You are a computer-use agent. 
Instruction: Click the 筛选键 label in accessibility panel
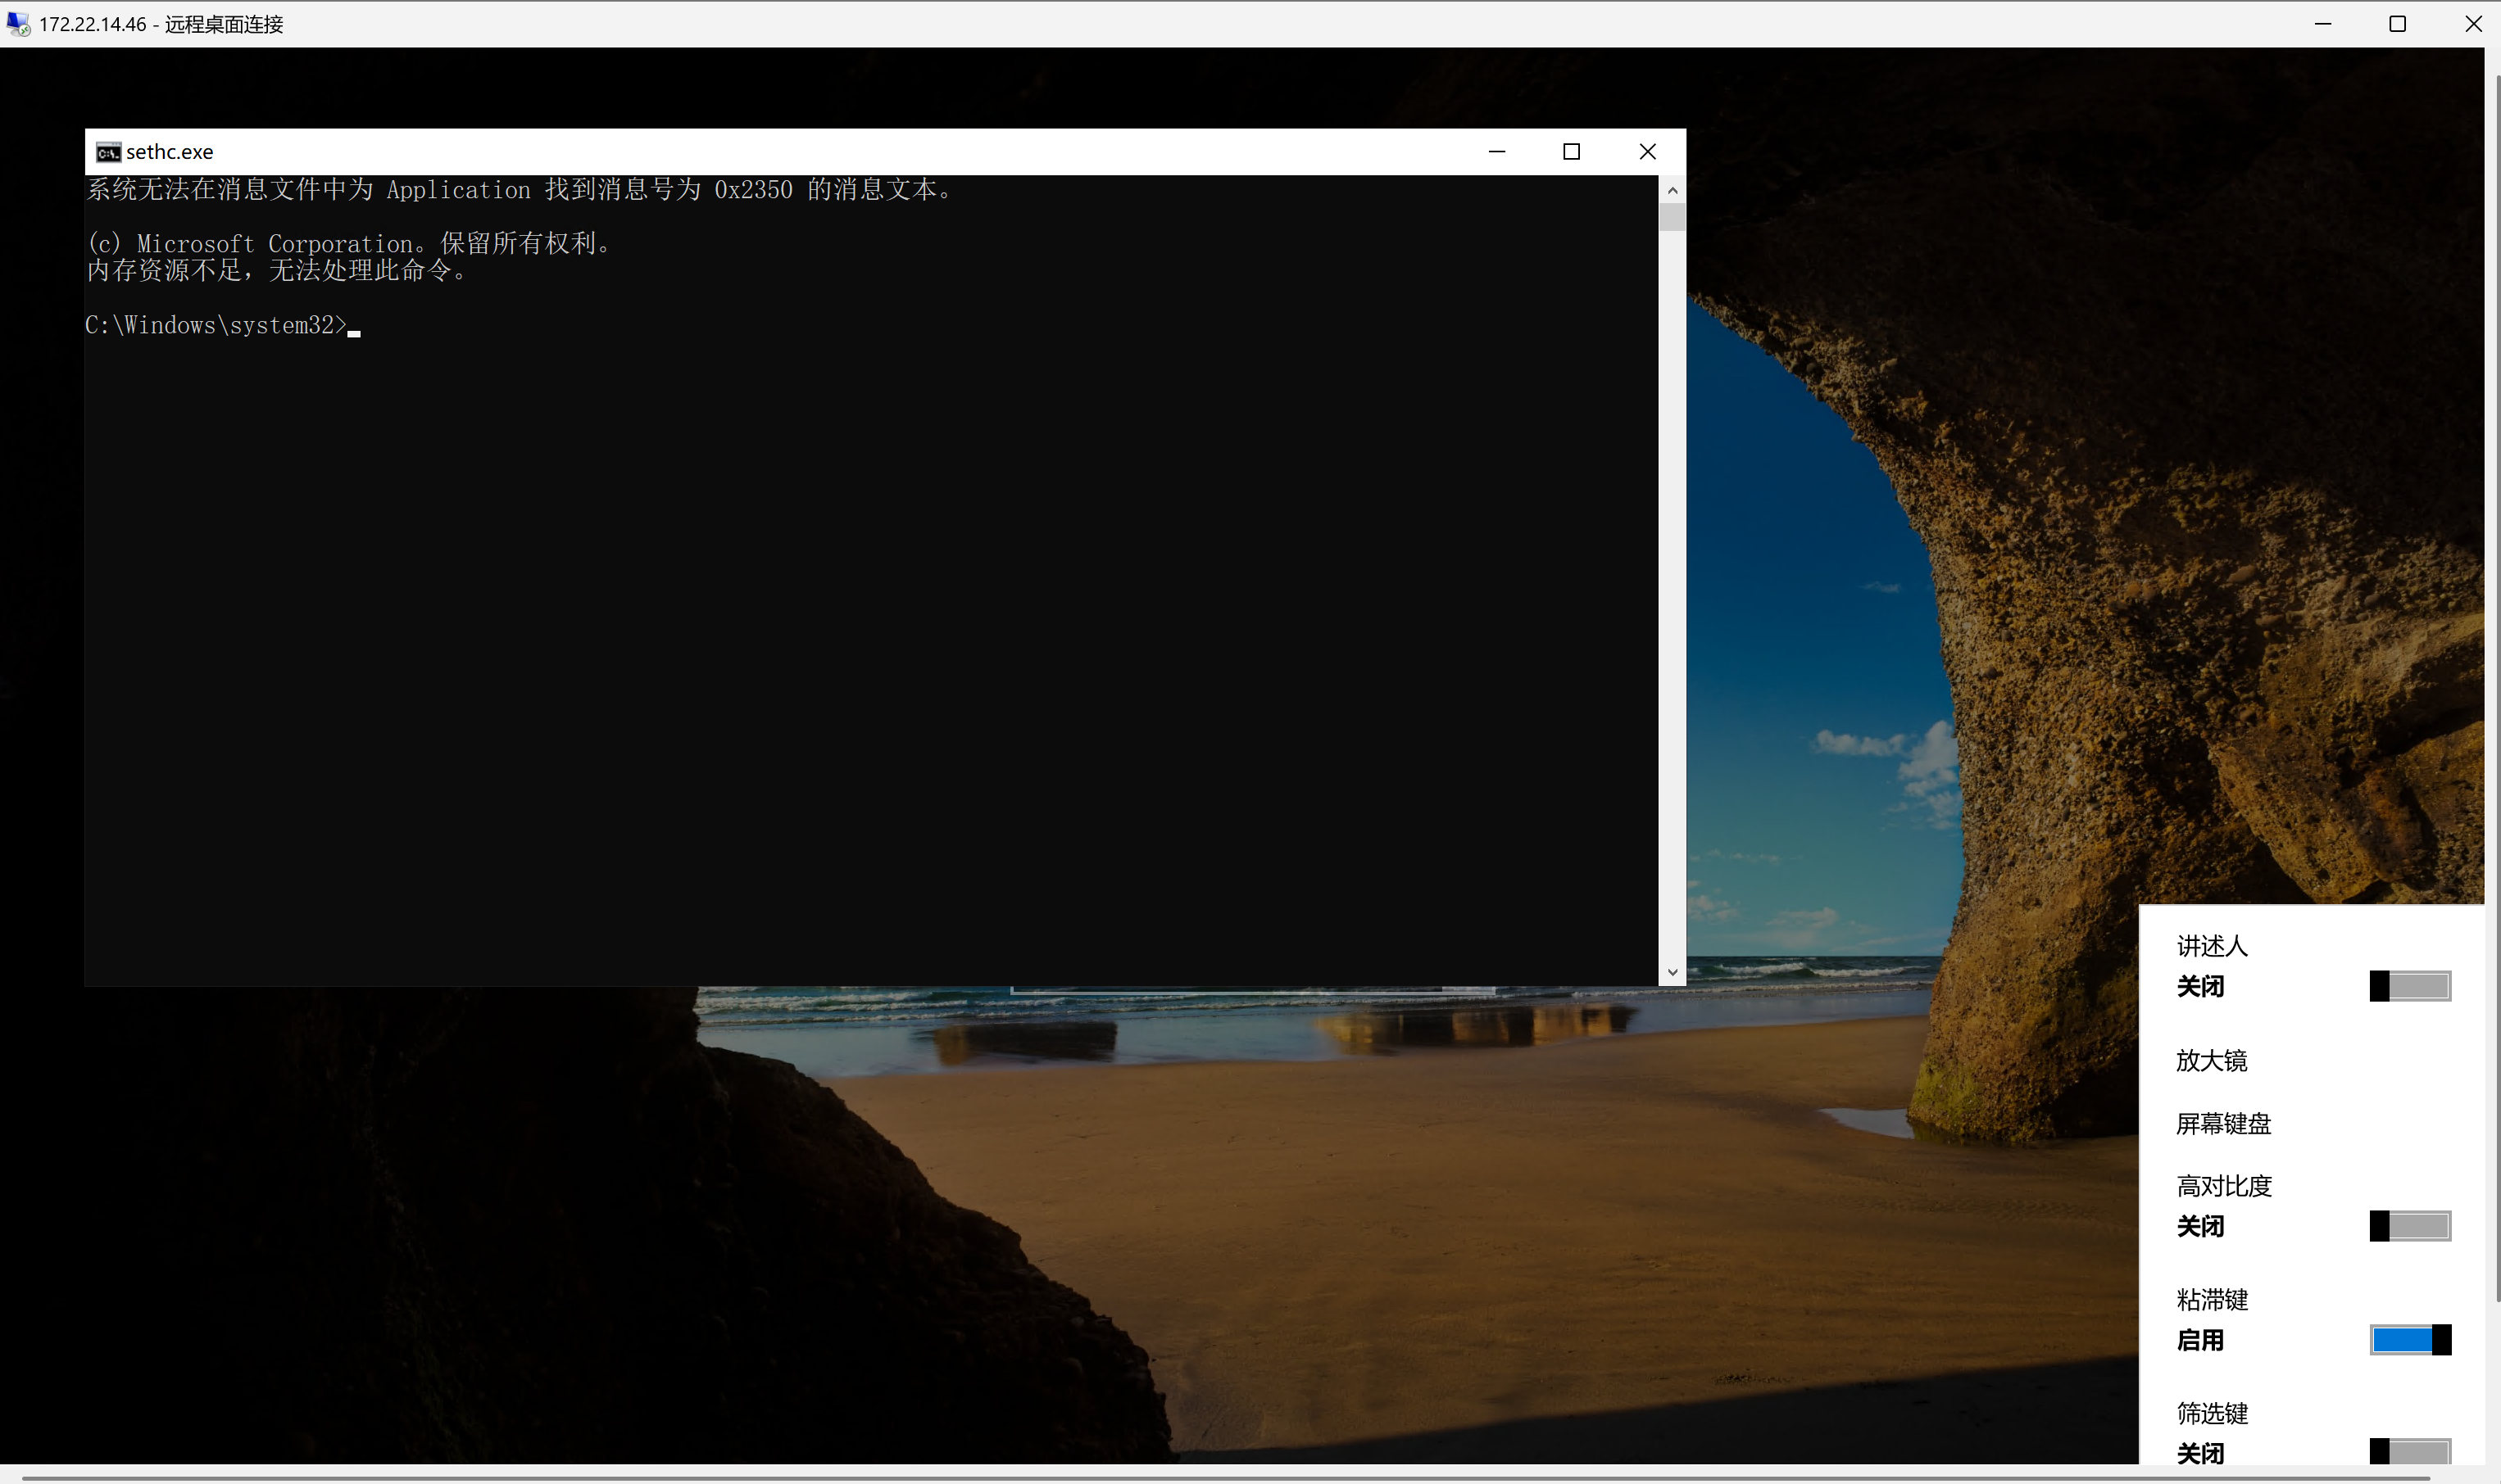2211,1413
